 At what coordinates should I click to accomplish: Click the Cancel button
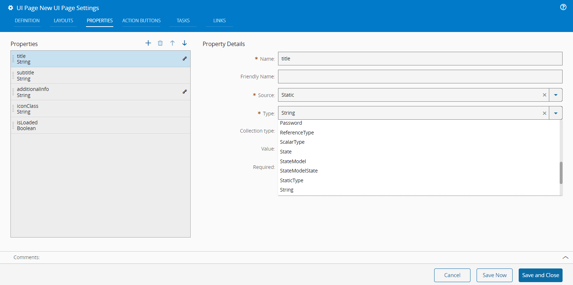(452, 275)
